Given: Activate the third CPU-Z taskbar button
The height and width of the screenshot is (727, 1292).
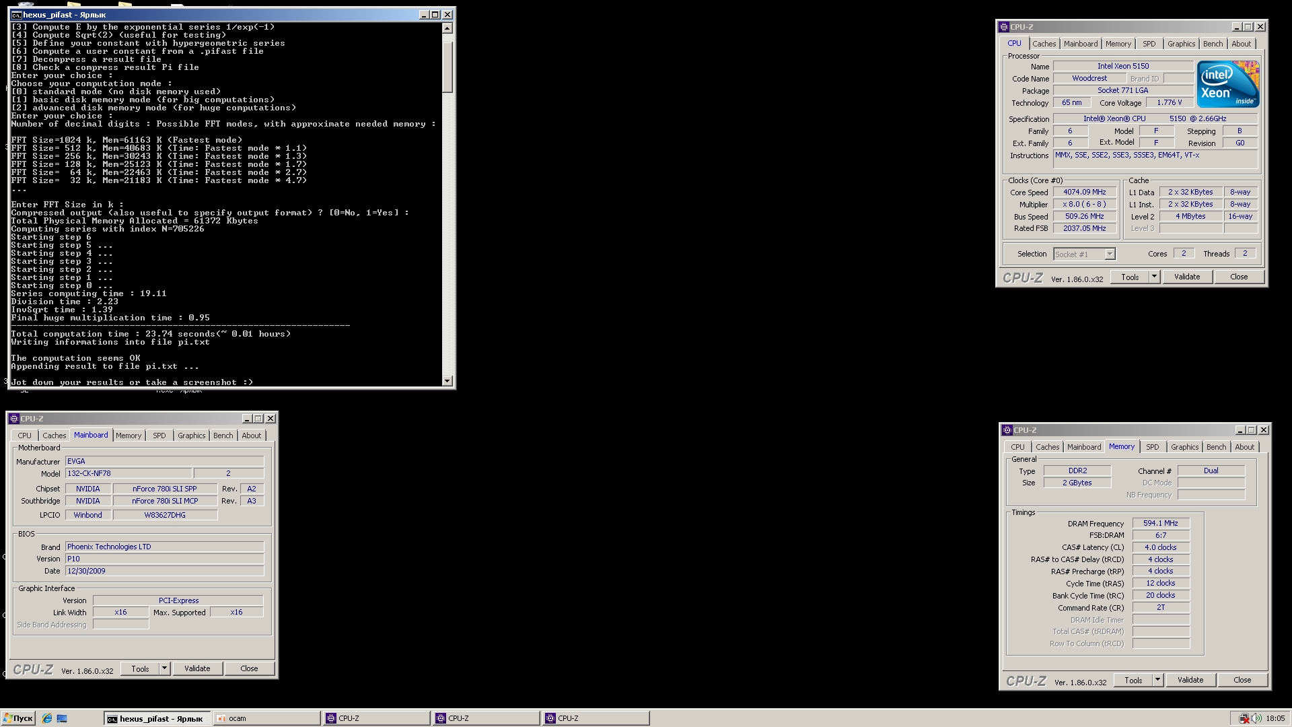Looking at the screenshot, I should [x=596, y=718].
